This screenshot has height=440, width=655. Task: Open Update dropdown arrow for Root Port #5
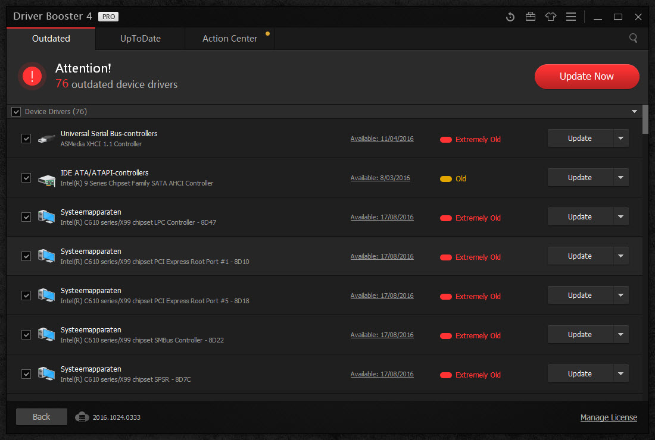click(x=620, y=295)
